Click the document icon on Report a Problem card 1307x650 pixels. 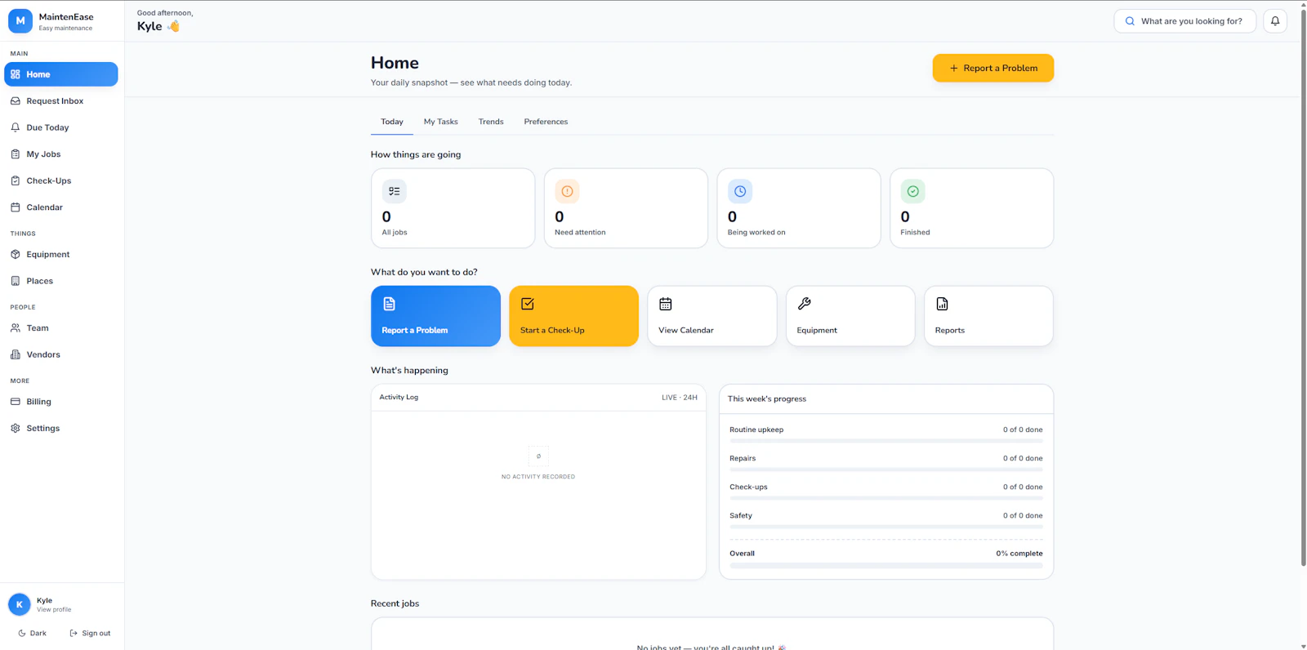pos(390,304)
